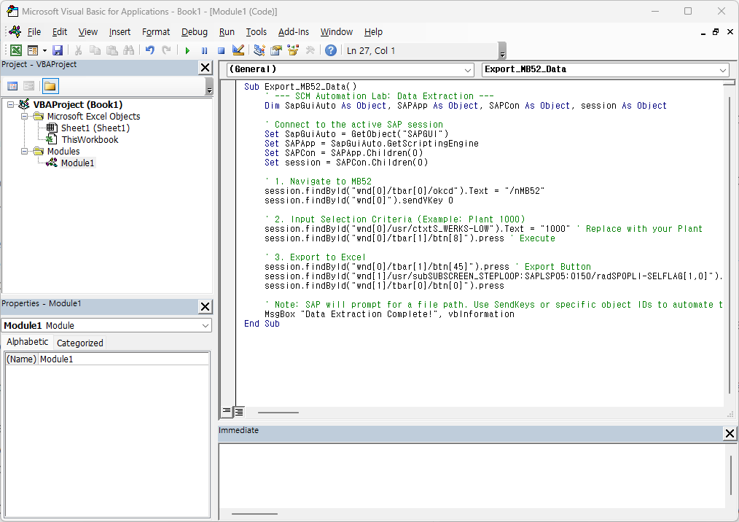Switch to Full Module View button

tap(239, 412)
